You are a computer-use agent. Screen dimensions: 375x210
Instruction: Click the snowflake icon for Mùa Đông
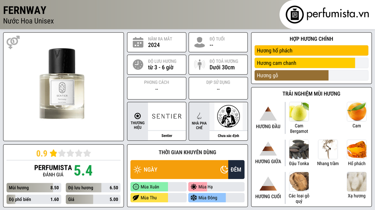[x=194, y=198]
